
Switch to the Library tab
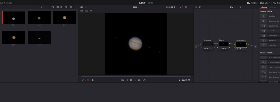coord(264,7)
